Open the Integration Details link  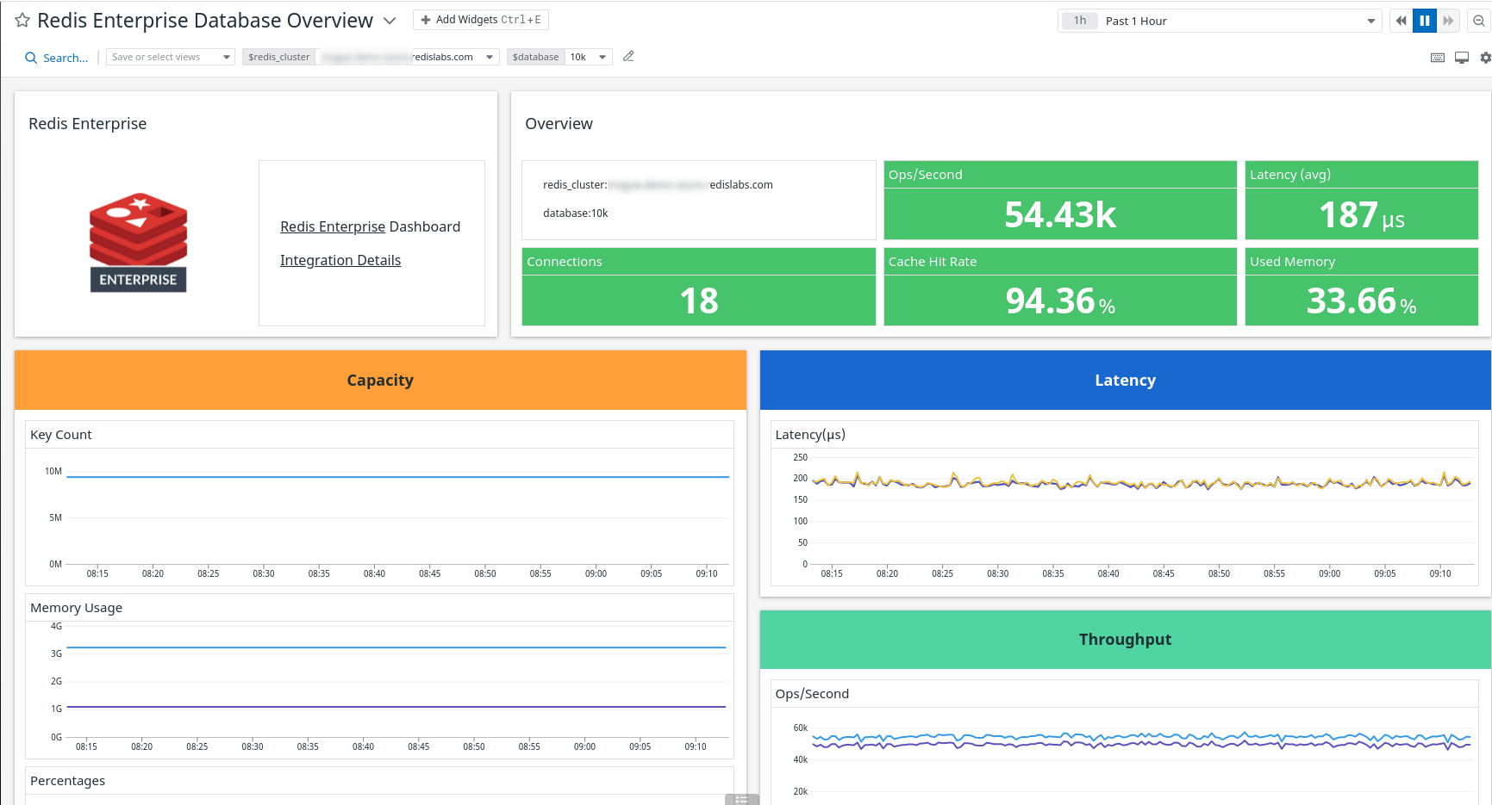pos(340,260)
